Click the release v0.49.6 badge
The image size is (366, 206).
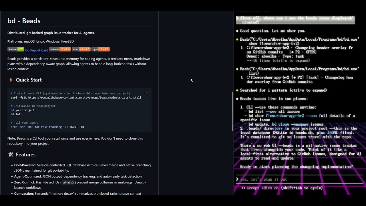[x=60, y=49]
